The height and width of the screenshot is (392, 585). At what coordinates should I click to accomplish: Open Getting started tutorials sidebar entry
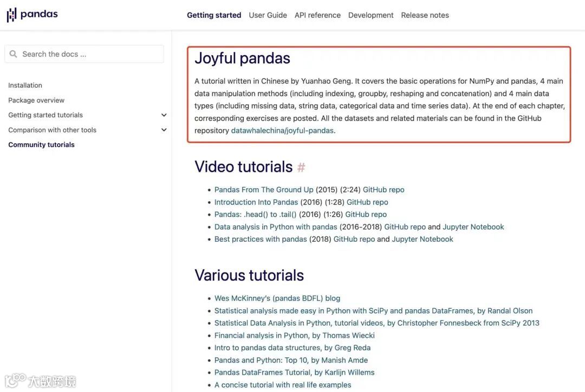(45, 115)
